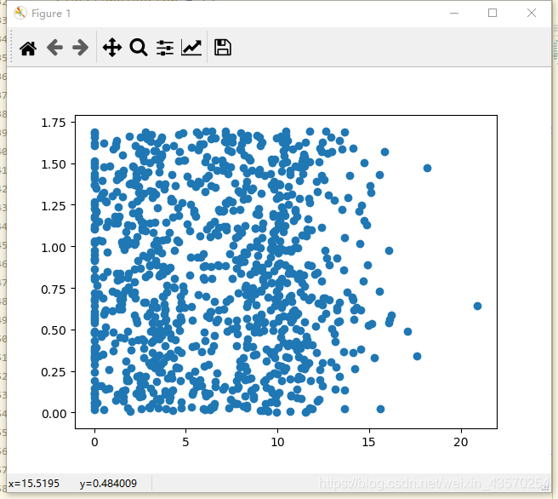Click the Figure 1 title text
Viewport: 558px width, 499px height.
coord(51,14)
